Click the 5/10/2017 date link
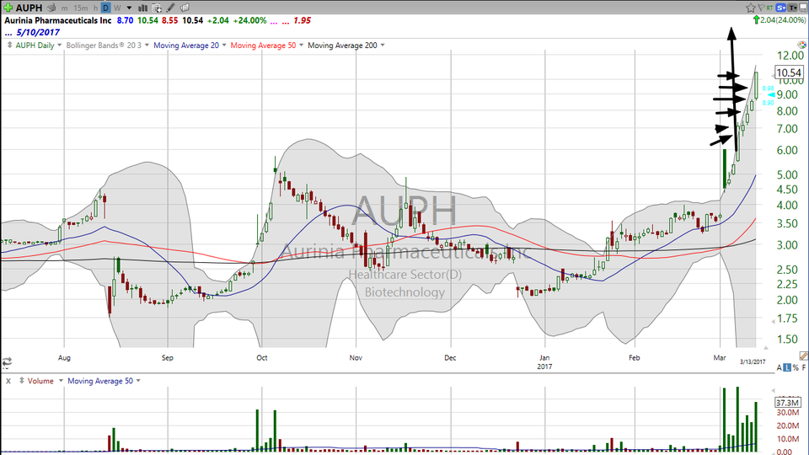The width and height of the screenshot is (809, 455). [x=38, y=32]
